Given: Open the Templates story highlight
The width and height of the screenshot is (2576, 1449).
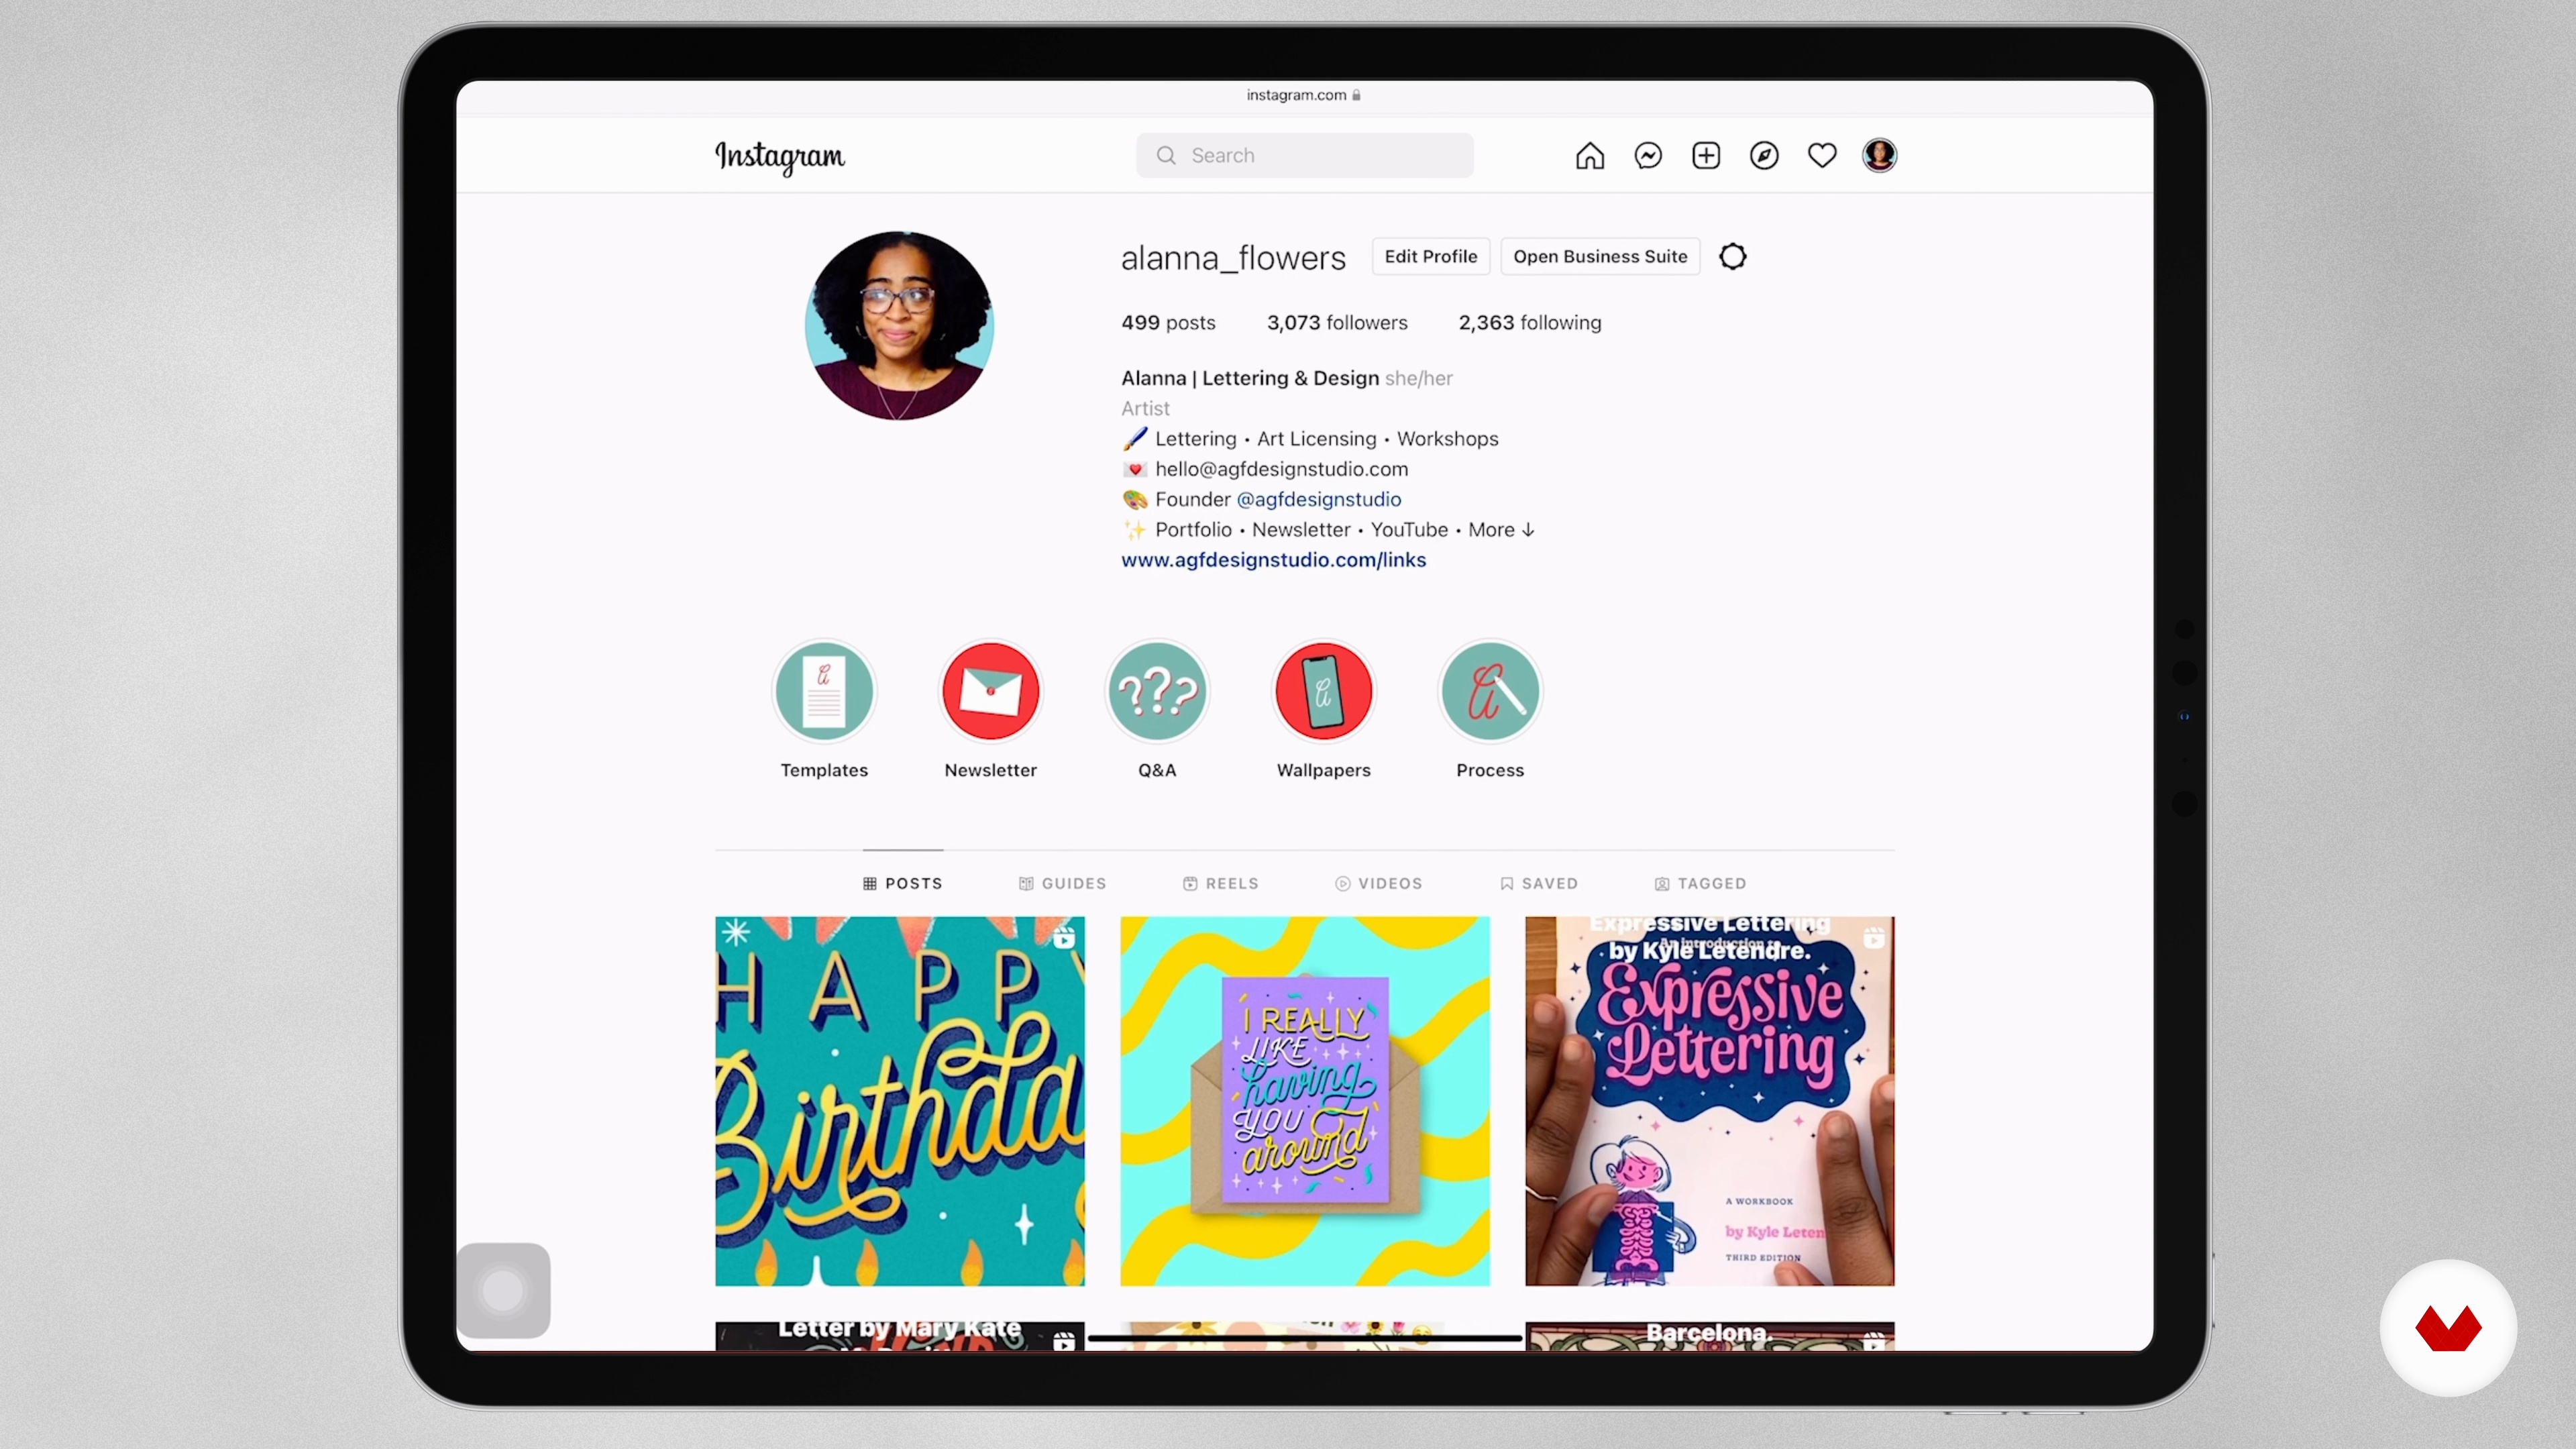Looking at the screenshot, I should pos(824,691).
